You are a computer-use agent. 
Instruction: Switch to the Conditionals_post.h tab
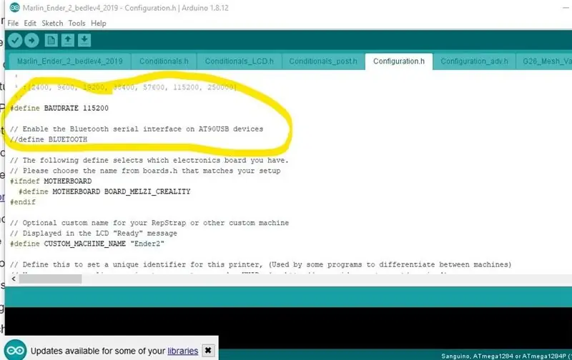click(323, 61)
